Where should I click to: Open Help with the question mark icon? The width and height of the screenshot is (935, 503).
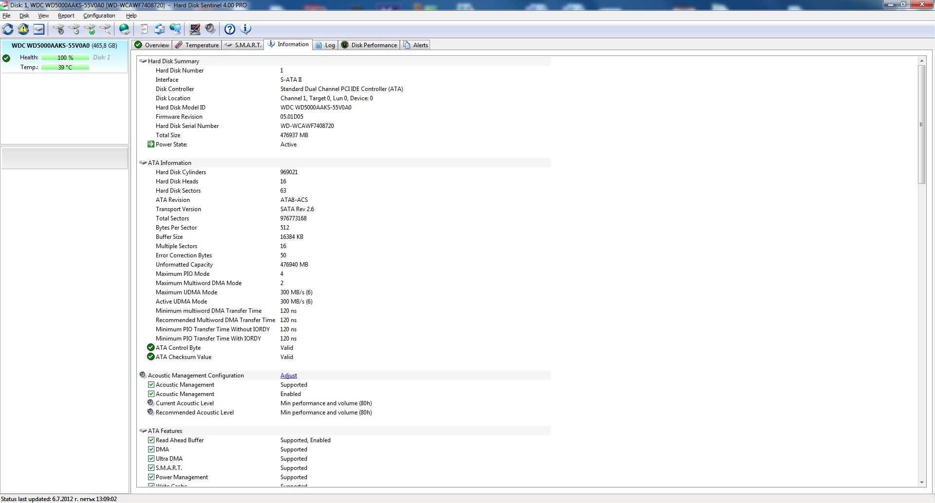click(230, 29)
